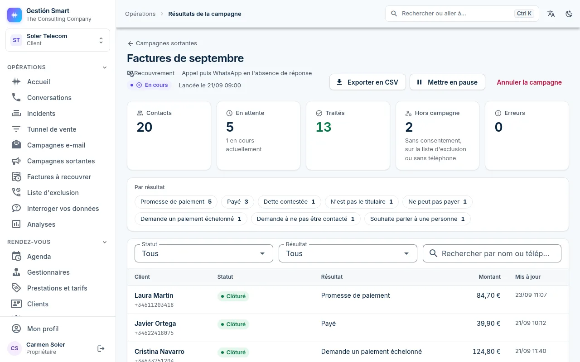This screenshot has width=580, height=362.
Task: Select the Ne peut pas payer chip
Action: [x=438, y=202]
